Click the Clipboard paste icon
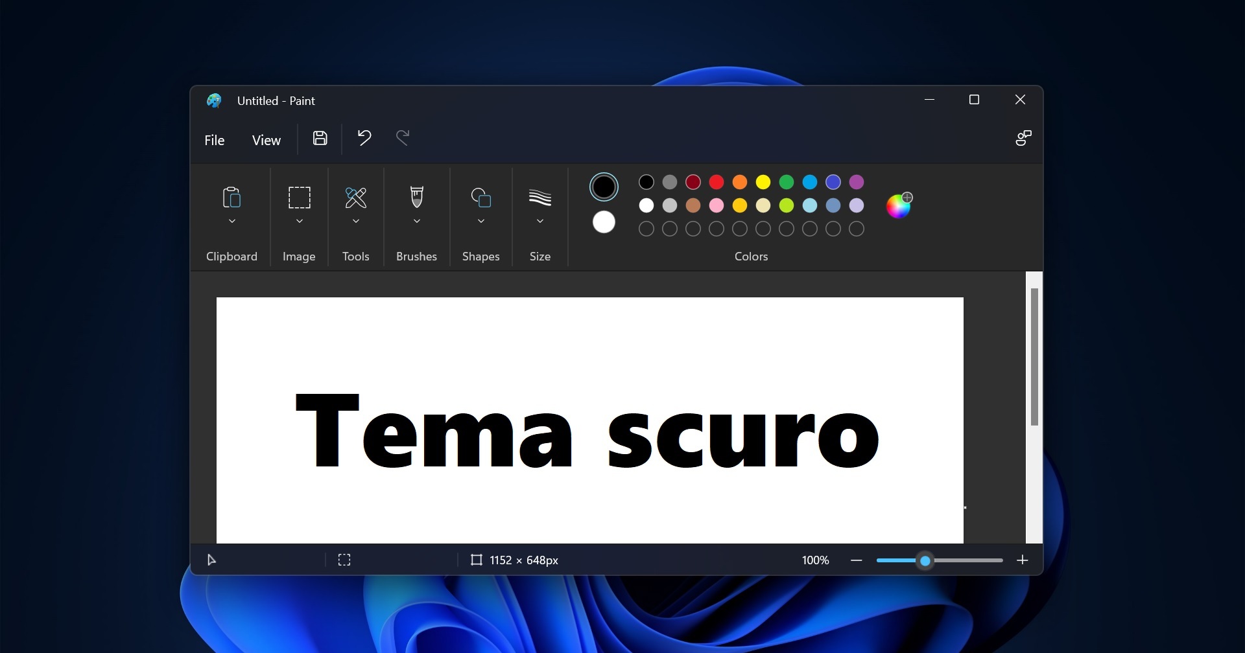 pyautogui.click(x=231, y=197)
